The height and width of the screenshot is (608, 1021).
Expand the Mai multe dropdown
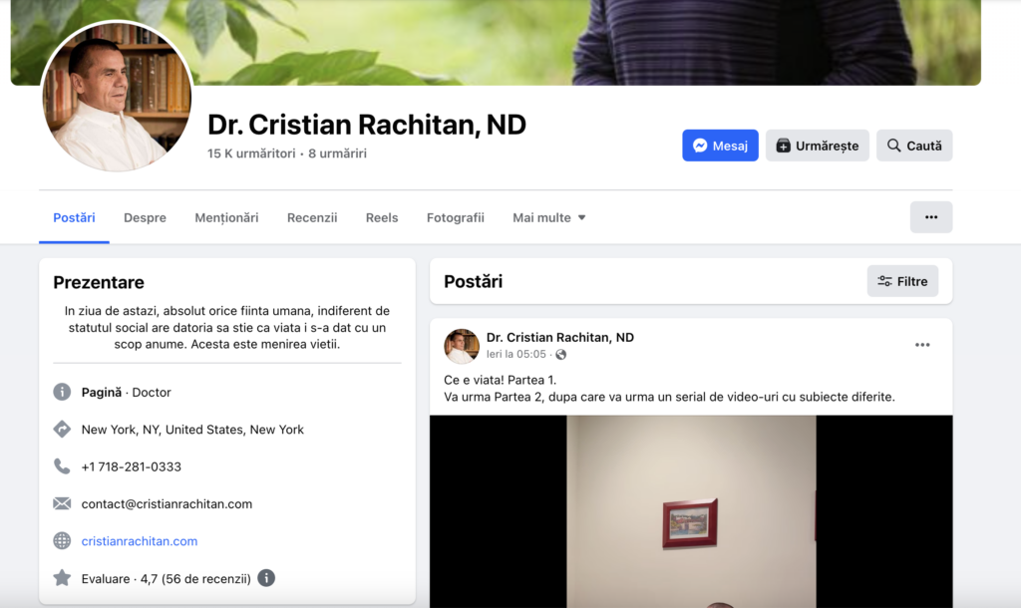point(548,217)
